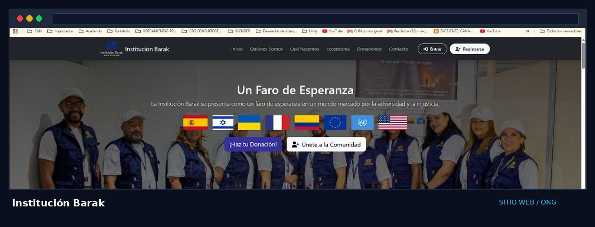Image resolution: width=595 pixels, height=227 pixels.
Task: Click the Institución Barak brand name link
Action: tap(147, 49)
